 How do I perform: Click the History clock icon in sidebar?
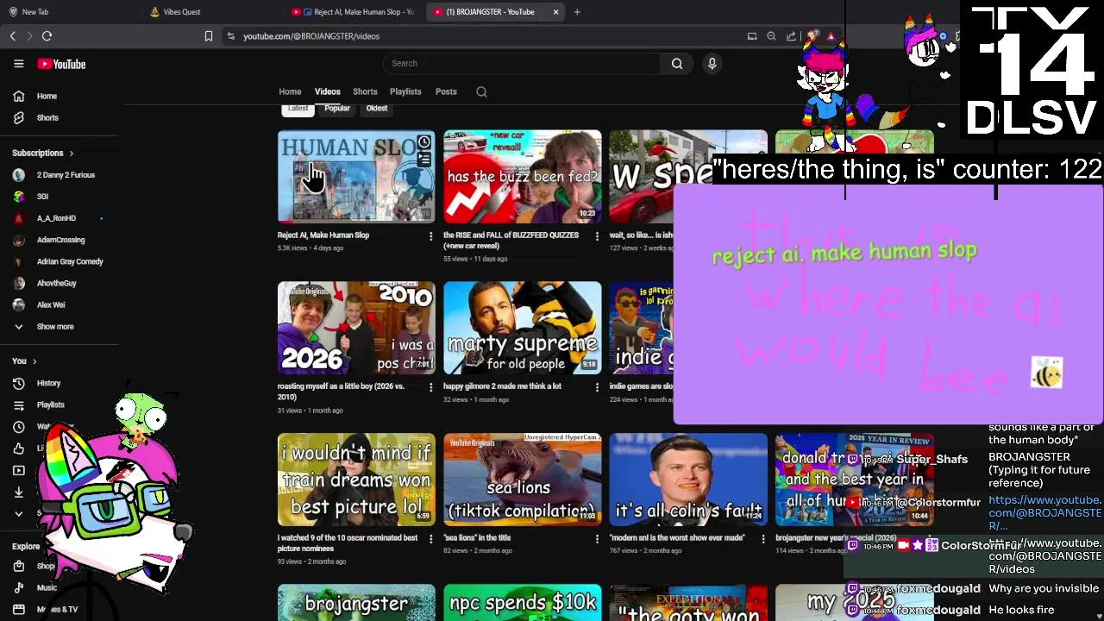pos(19,383)
